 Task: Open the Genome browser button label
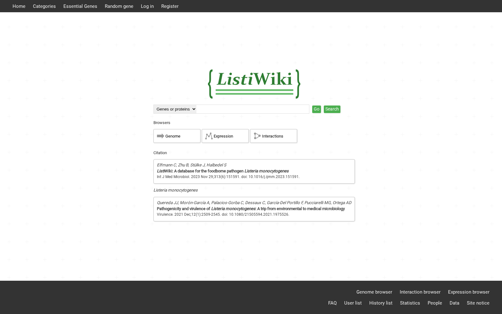coord(173,136)
